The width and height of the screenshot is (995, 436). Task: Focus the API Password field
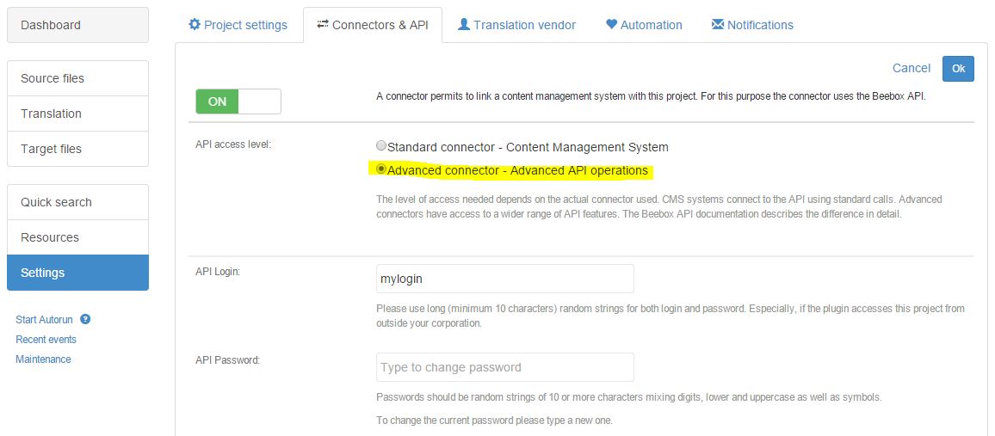click(505, 367)
